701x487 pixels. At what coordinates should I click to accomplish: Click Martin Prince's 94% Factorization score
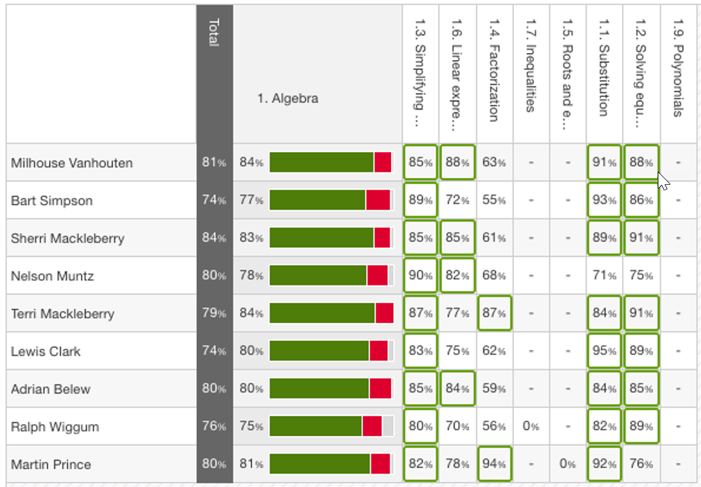(x=494, y=463)
